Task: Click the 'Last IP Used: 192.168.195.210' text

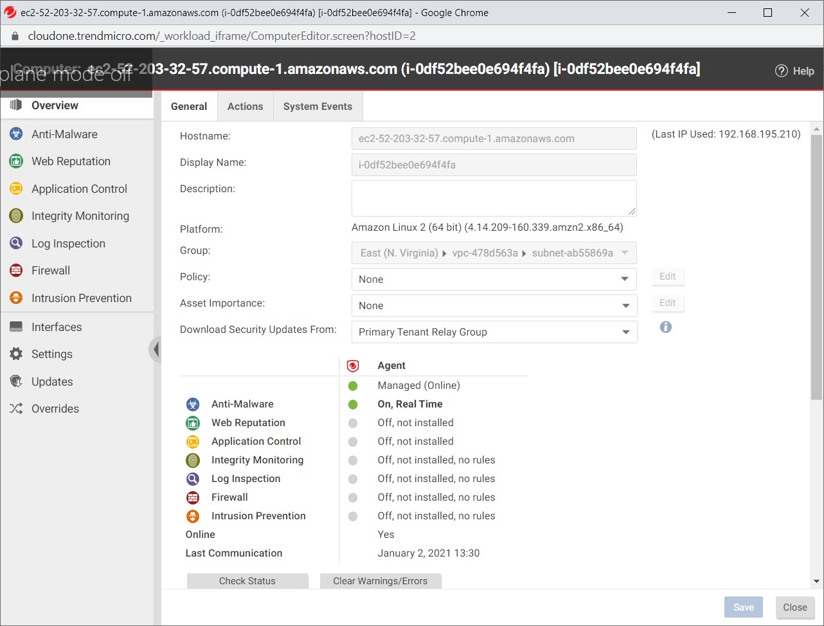Action: pos(726,134)
